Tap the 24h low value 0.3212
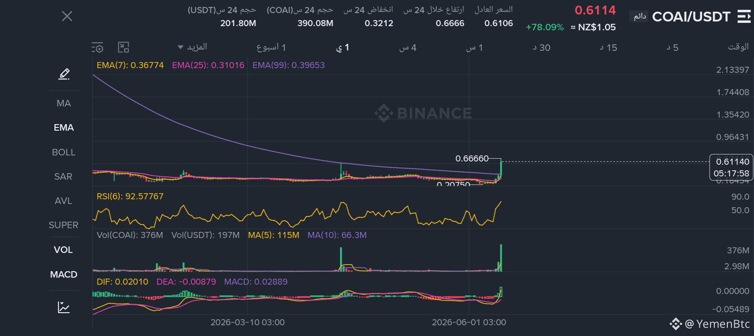The image size is (754, 336). (x=379, y=23)
